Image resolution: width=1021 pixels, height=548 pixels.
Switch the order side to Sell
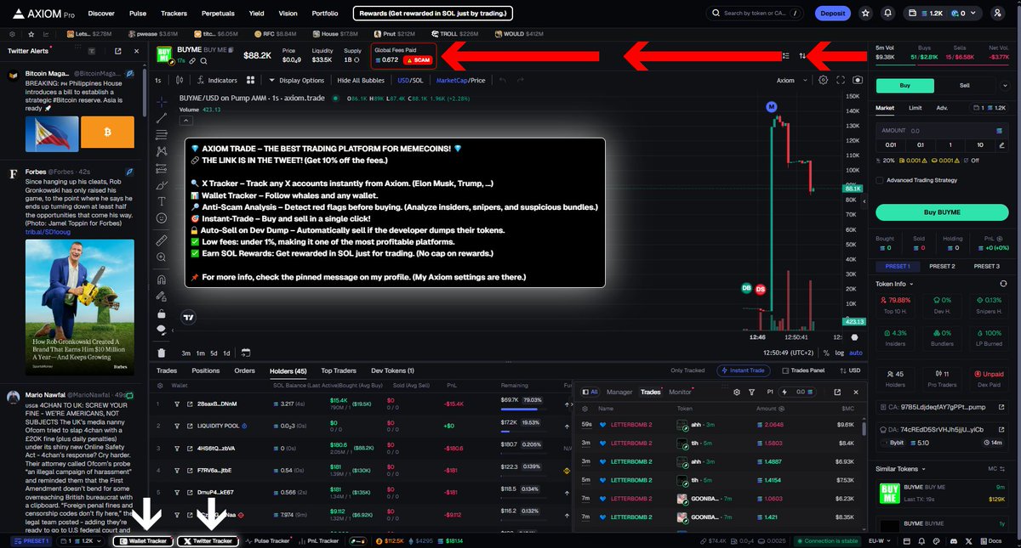coord(965,85)
